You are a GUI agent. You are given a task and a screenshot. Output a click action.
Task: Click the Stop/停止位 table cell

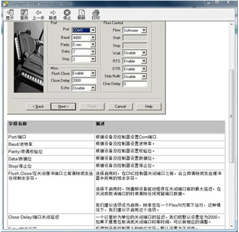51,166
